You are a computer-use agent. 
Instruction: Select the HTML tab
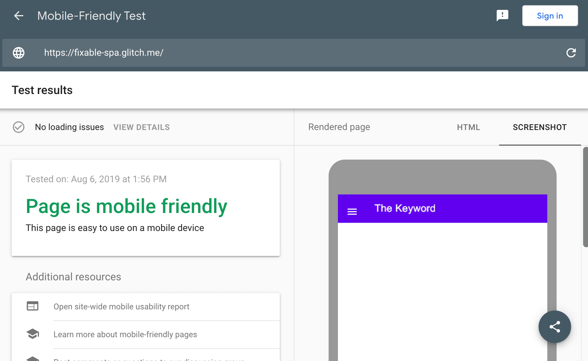469,127
